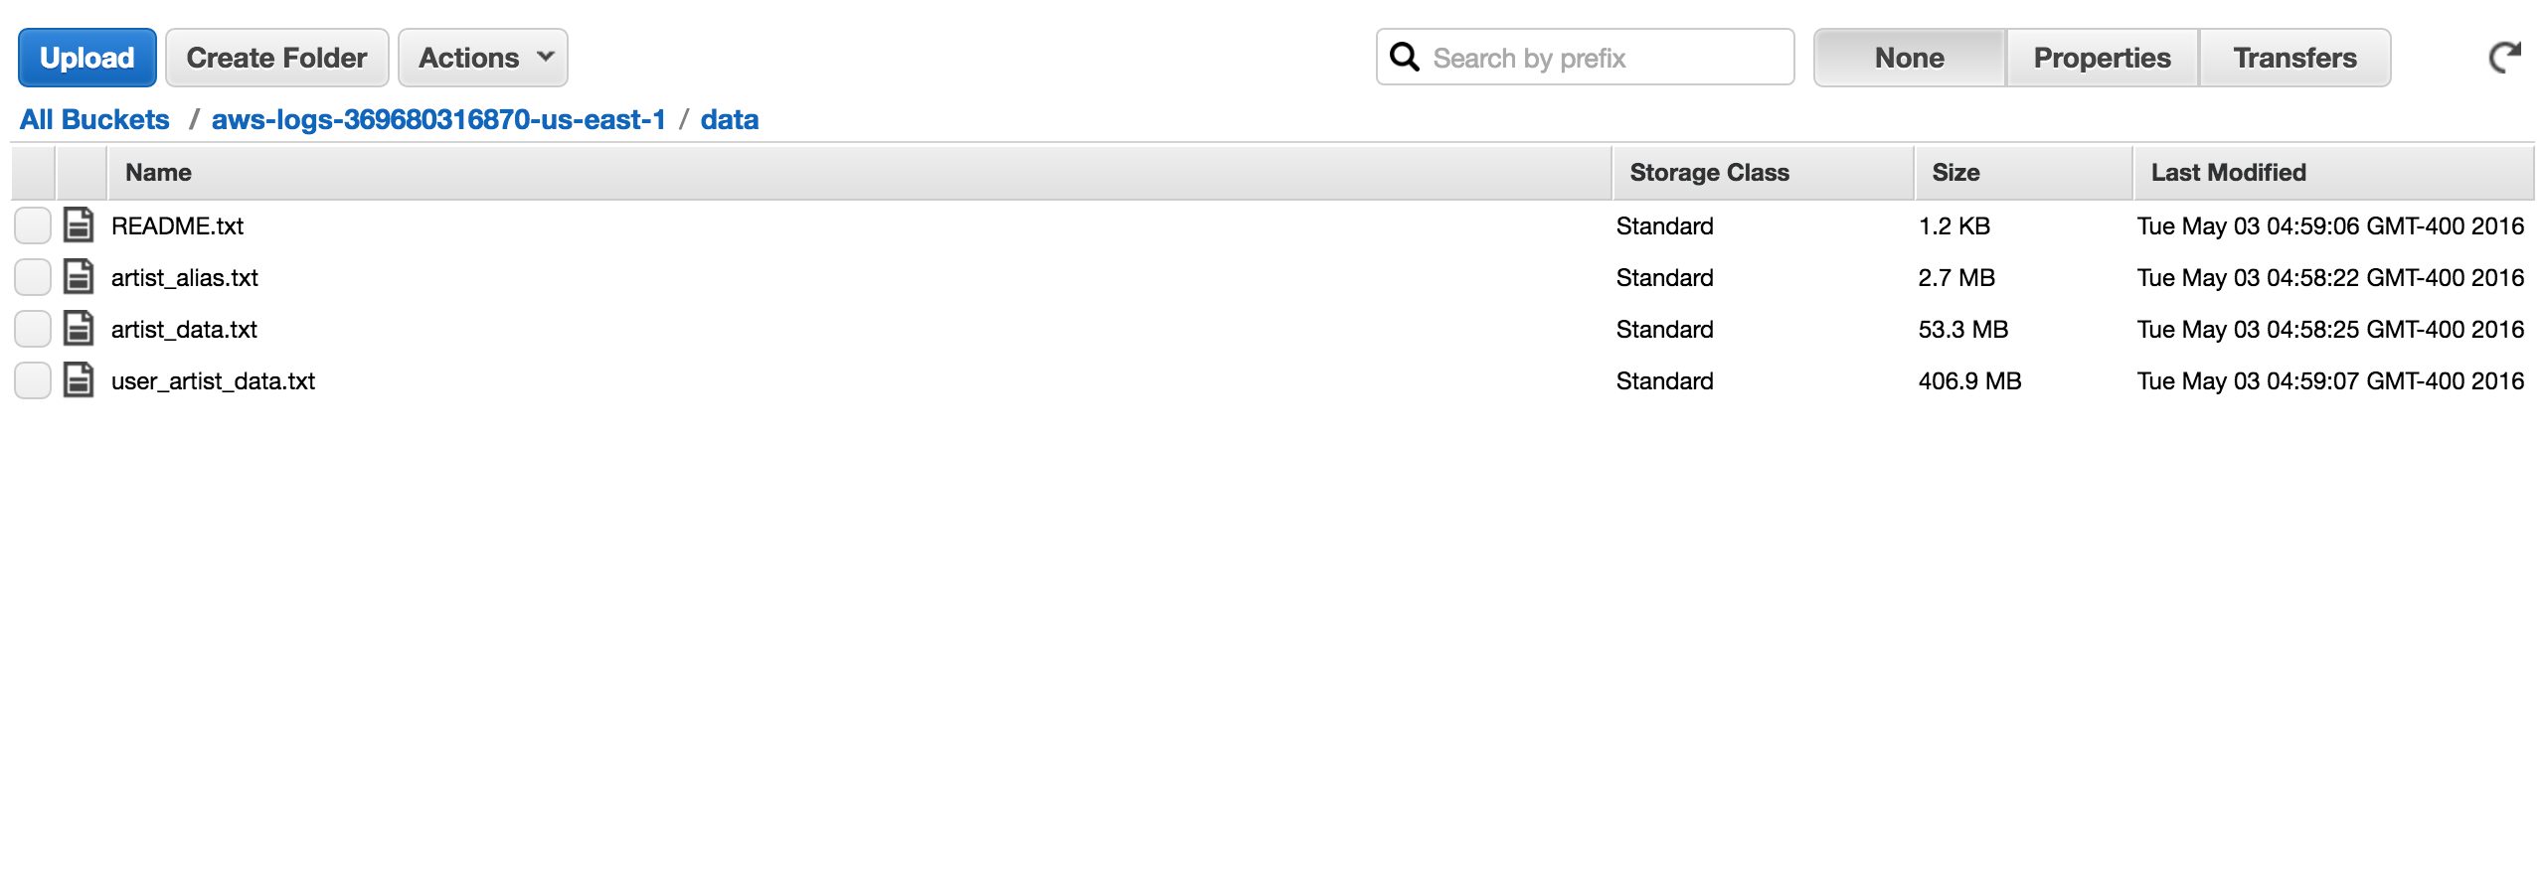
Task: Click the Create Folder button
Action: click(x=276, y=58)
